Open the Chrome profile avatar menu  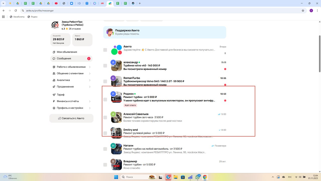[x=311, y=11]
